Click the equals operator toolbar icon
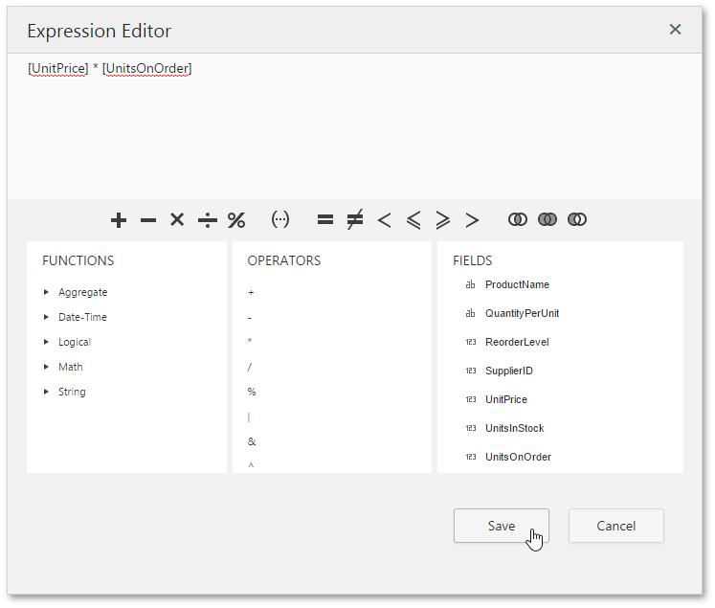The height and width of the screenshot is (608, 715). (325, 220)
